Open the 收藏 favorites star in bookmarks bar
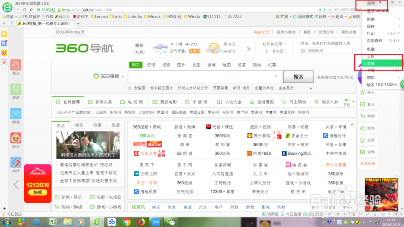The height and width of the screenshot is (227, 404). [8, 17]
